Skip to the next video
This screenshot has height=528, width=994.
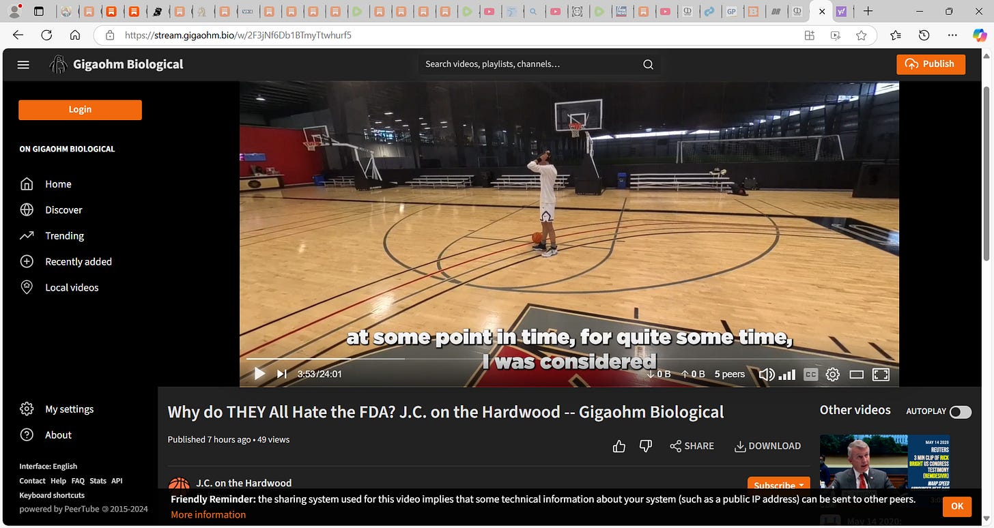click(x=281, y=374)
